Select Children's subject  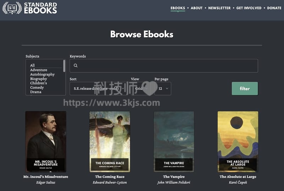click(38, 83)
